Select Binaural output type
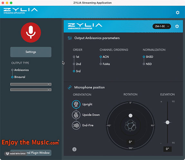This screenshot has height=160, width=185. coord(18,77)
